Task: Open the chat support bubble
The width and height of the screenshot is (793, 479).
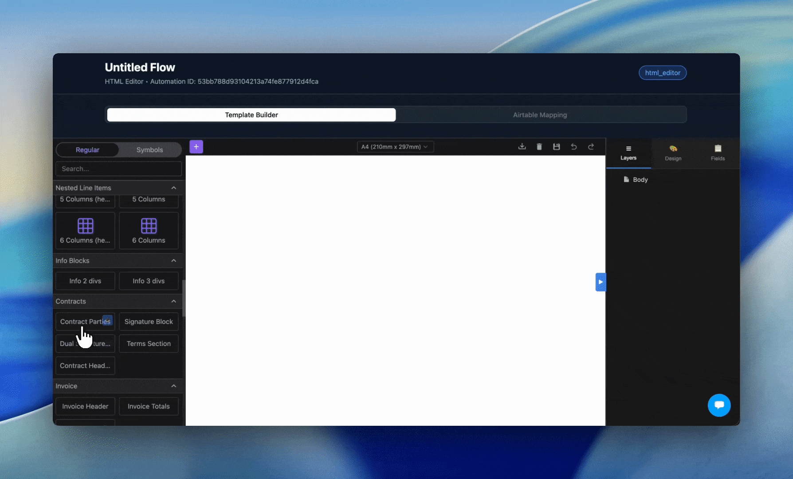Action: pos(719,405)
